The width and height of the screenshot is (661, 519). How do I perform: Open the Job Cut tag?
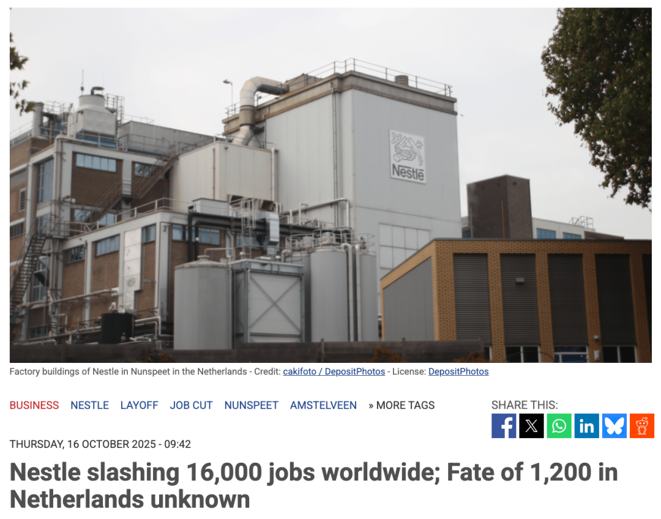[191, 405]
